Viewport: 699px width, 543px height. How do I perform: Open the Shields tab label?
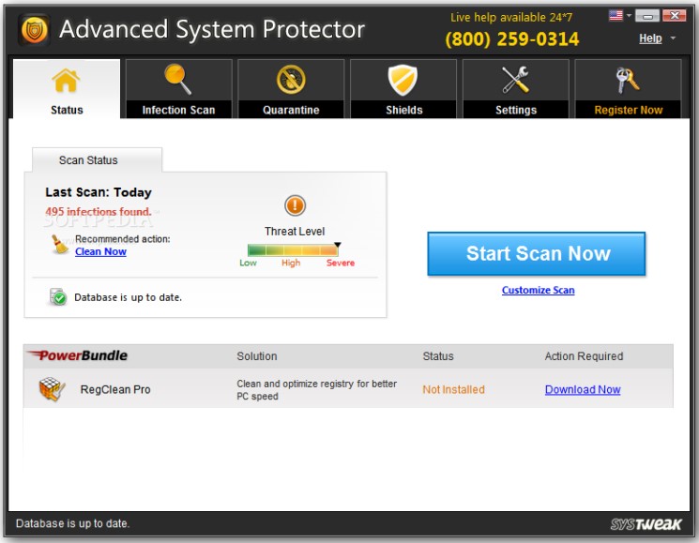[x=403, y=110]
